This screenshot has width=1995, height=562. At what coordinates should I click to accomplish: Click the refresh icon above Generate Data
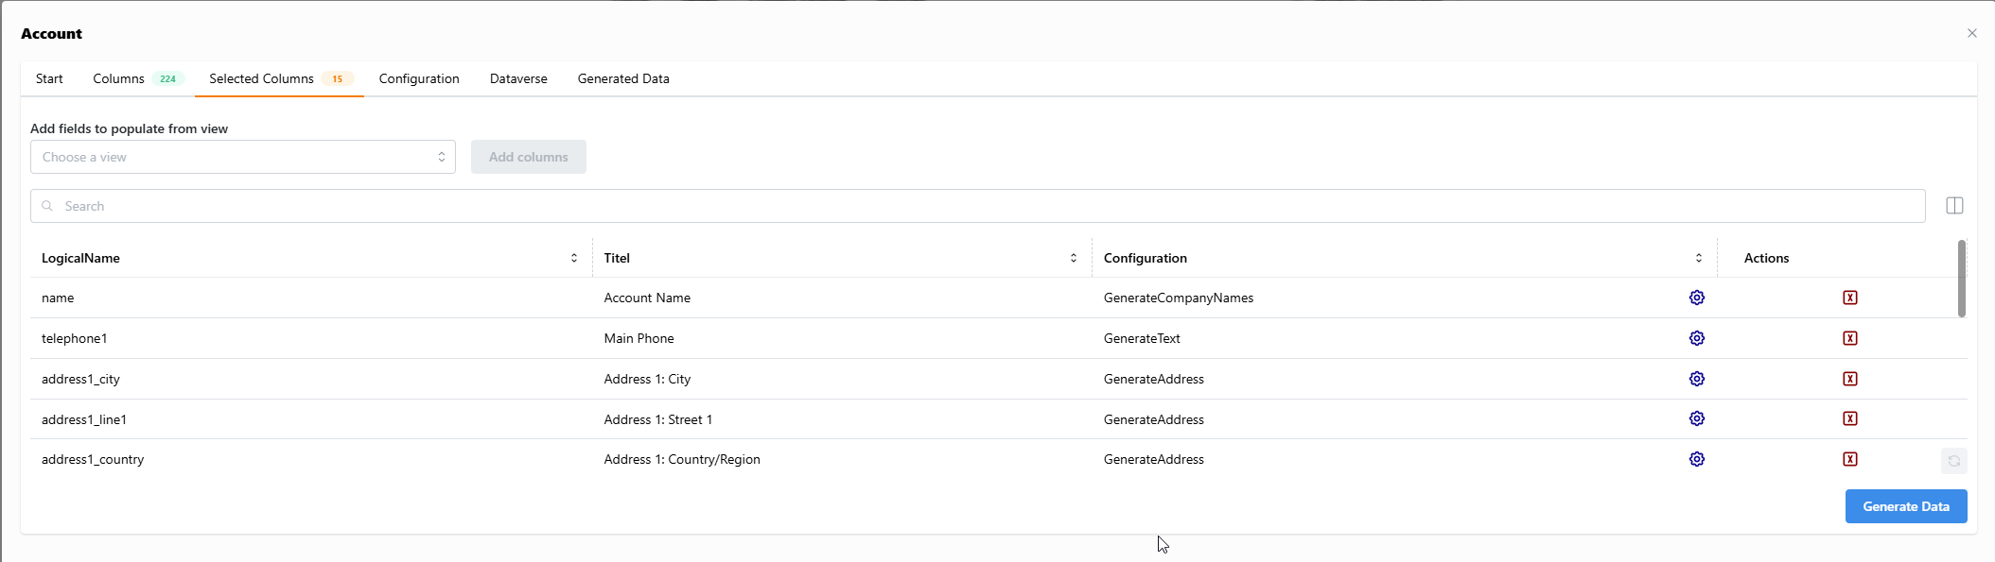tap(1953, 461)
